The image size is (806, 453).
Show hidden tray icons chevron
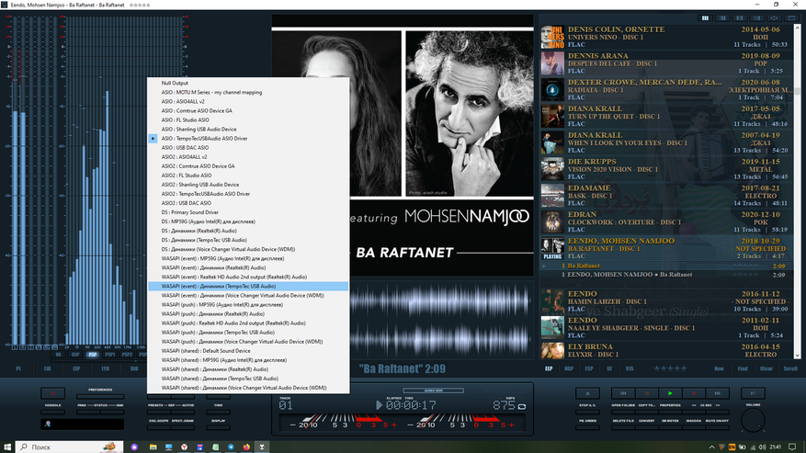coord(712,447)
